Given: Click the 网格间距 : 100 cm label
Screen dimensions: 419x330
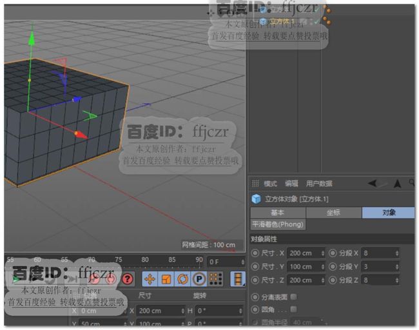Looking at the screenshot, I should tap(208, 245).
